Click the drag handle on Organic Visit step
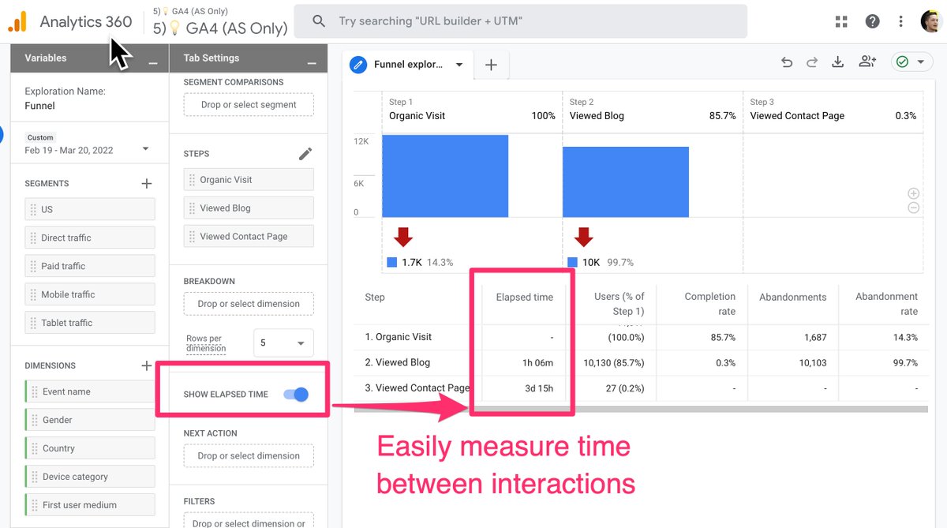Viewport: 947px width, 528px height. 192,179
